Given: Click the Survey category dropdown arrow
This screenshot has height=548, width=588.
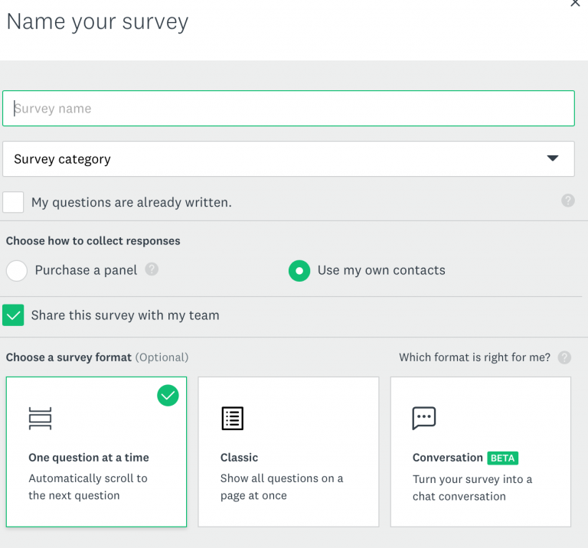Looking at the screenshot, I should [x=552, y=158].
